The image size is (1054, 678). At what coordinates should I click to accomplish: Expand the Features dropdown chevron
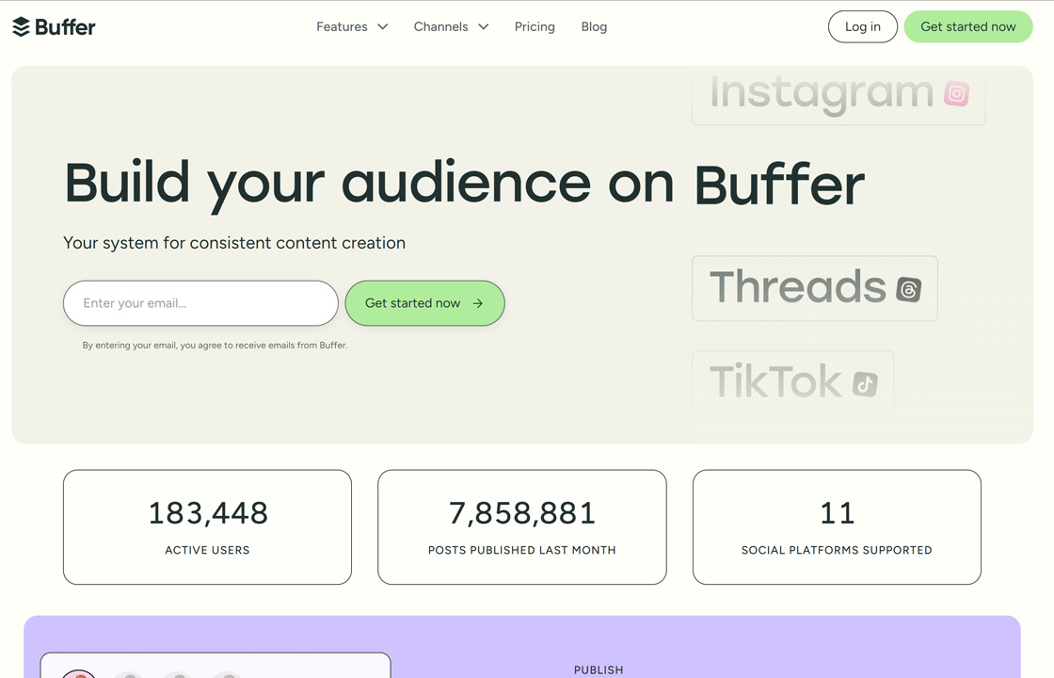coord(382,27)
